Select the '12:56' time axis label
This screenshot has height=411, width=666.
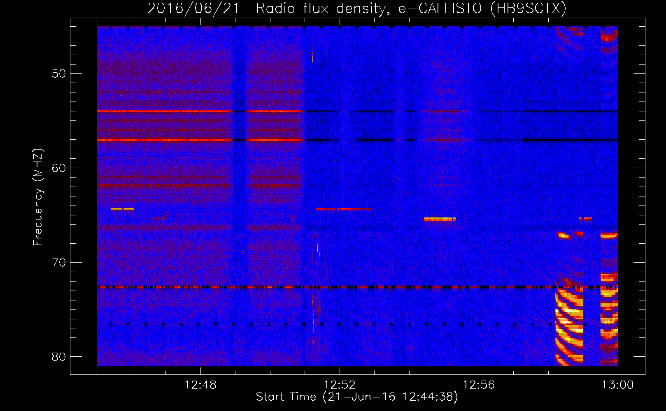pyautogui.click(x=479, y=385)
